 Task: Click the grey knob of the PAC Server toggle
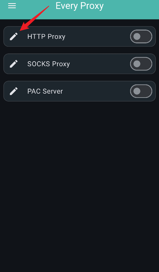coord(137,91)
